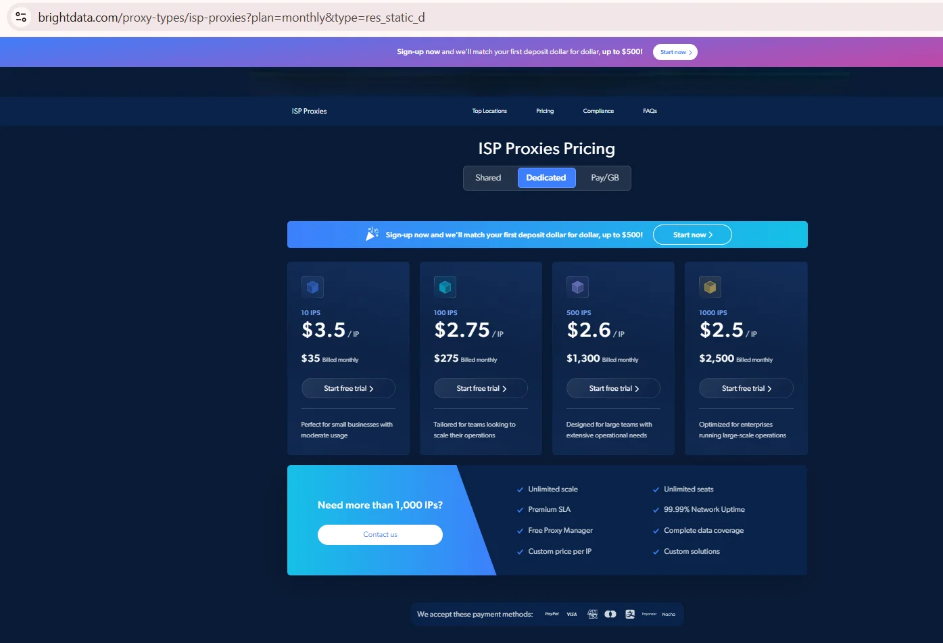Click the $1,300 Billed monthly text
The width and height of the screenshot is (943, 643).
[x=602, y=358]
